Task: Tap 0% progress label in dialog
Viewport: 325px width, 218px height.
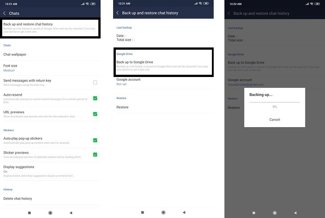Action: coord(274,107)
